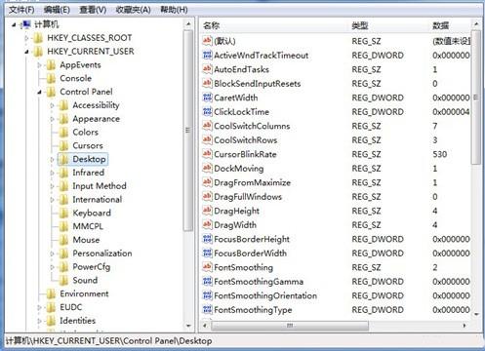Click the Keyboard folder icon

64,214
